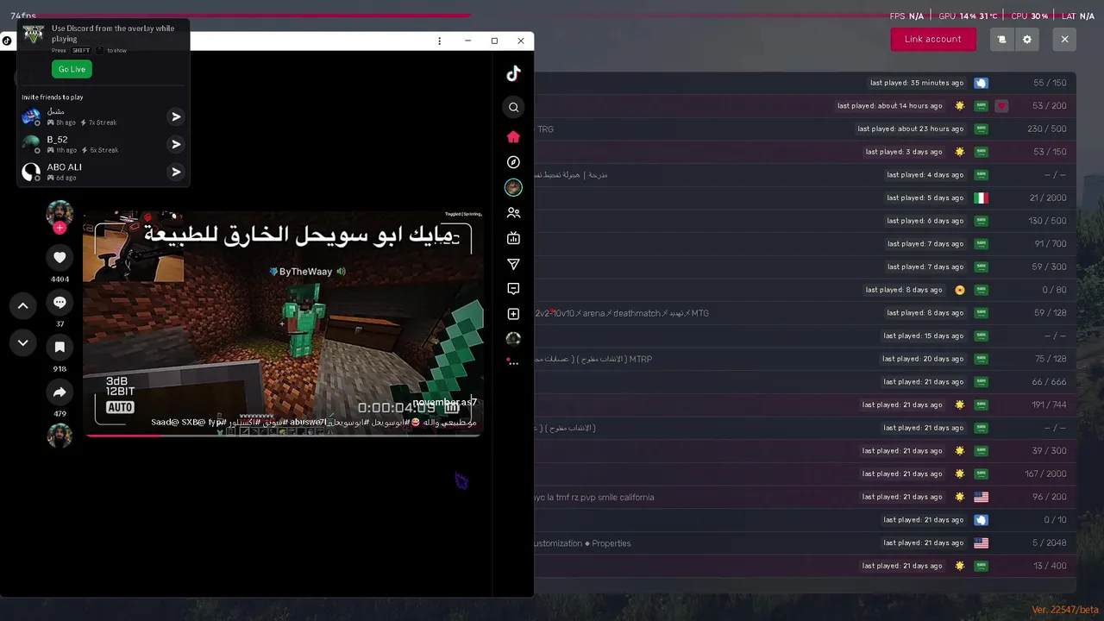Seek using the video progress bar

(283, 436)
